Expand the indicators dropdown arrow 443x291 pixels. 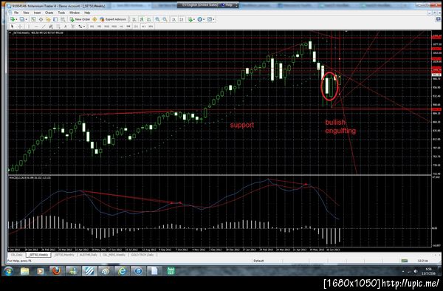[x=194, y=19]
